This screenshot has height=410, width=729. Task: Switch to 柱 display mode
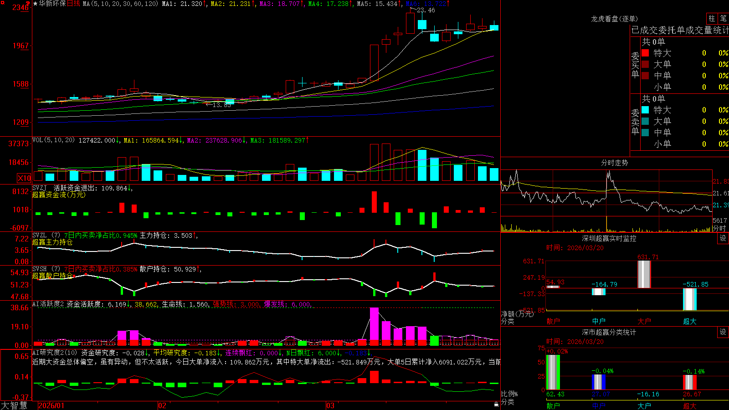tap(712, 18)
